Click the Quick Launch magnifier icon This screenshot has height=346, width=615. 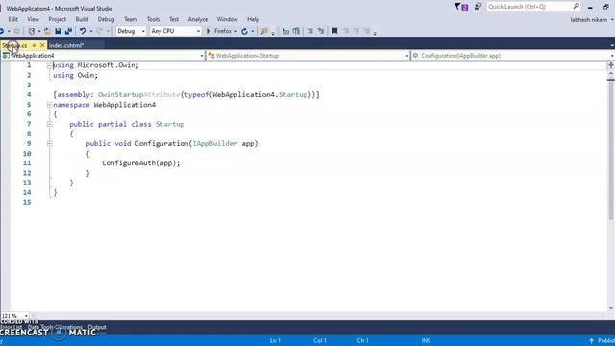[577, 7]
